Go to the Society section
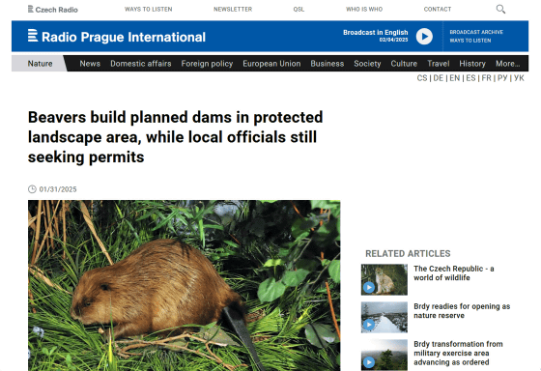The image size is (541, 371). pyautogui.click(x=367, y=64)
